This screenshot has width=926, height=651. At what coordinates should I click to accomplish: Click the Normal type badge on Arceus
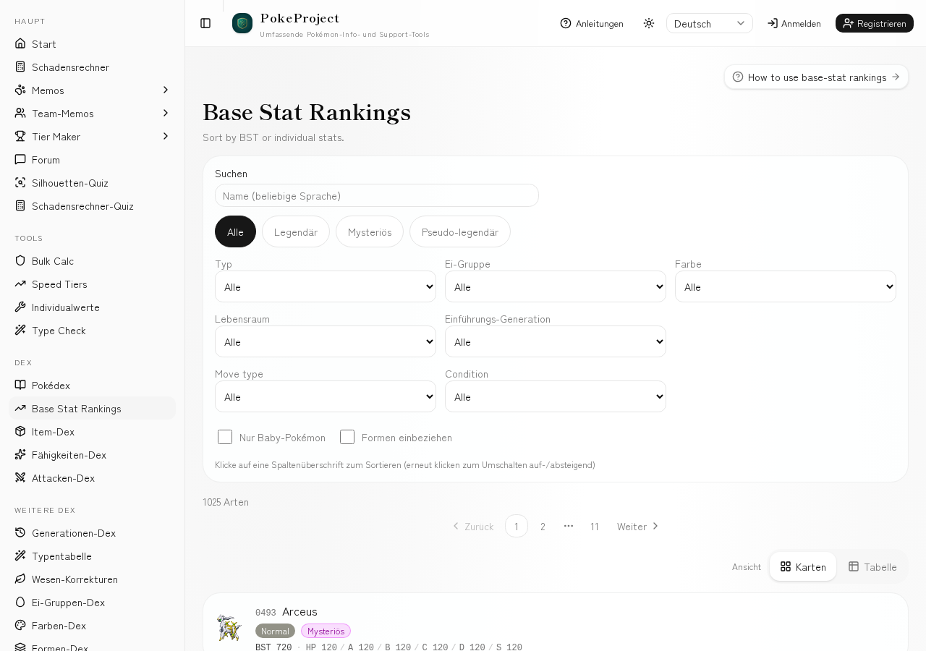tap(275, 631)
